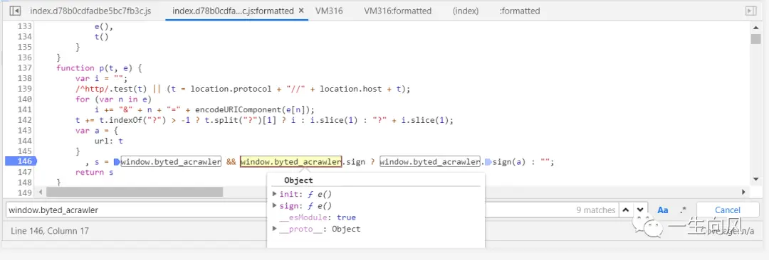The height and width of the screenshot is (260, 769).
Task: Click the horizontal scrollbar left arrow
Action: [x=41, y=192]
